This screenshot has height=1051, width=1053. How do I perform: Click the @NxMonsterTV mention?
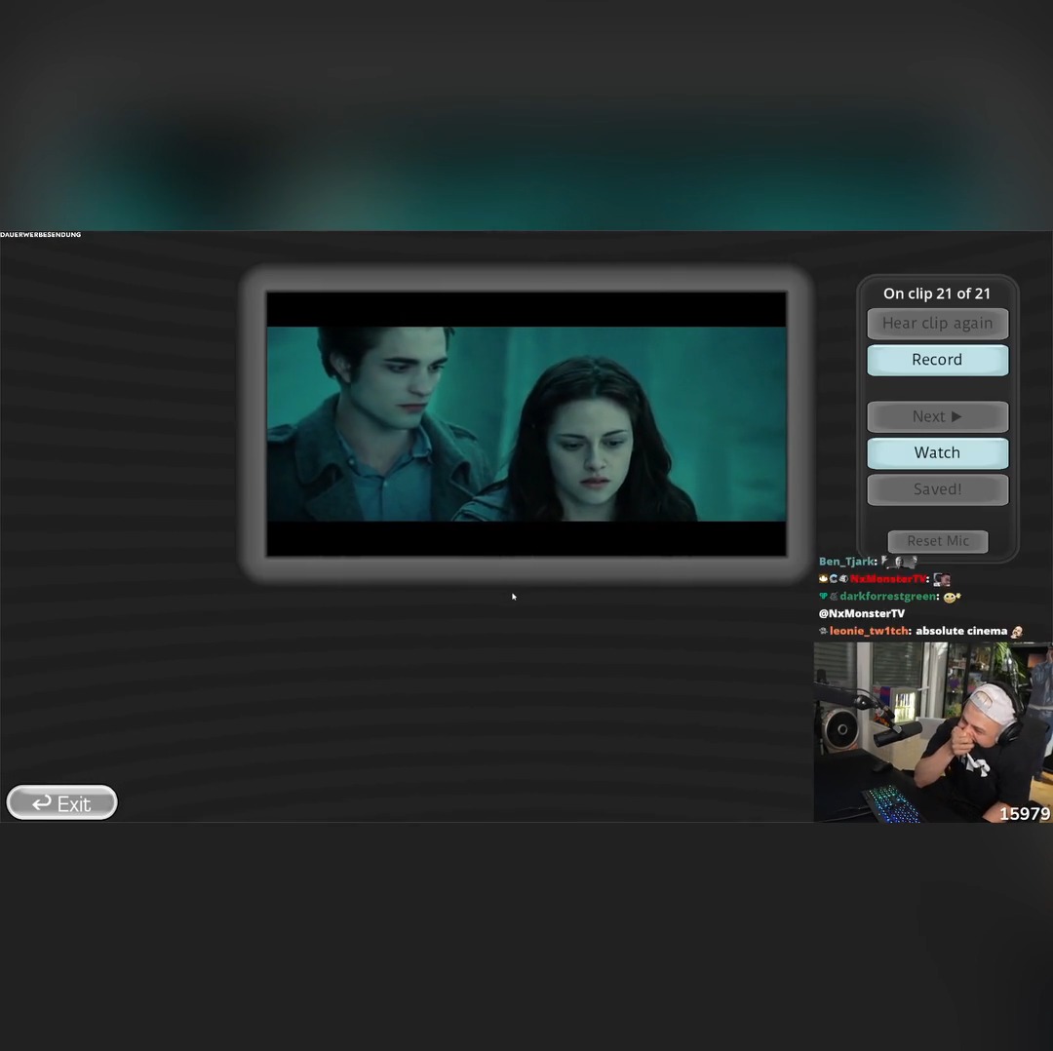pyautogui.click(x=862, y=614)
